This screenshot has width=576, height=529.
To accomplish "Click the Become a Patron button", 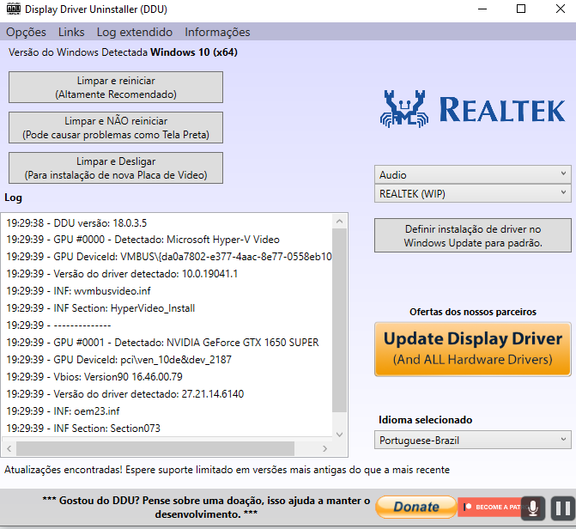I will 489,507.
